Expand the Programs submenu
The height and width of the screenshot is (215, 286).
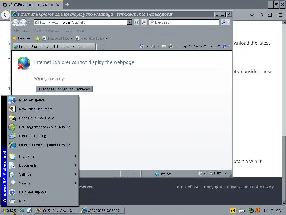pos(43,156)
